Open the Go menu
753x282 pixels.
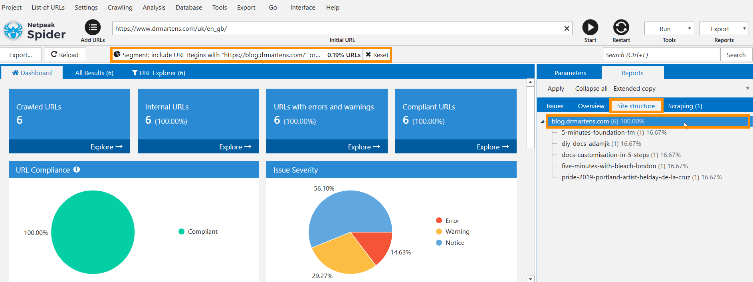pyautogui.click(x=273, y=7)
